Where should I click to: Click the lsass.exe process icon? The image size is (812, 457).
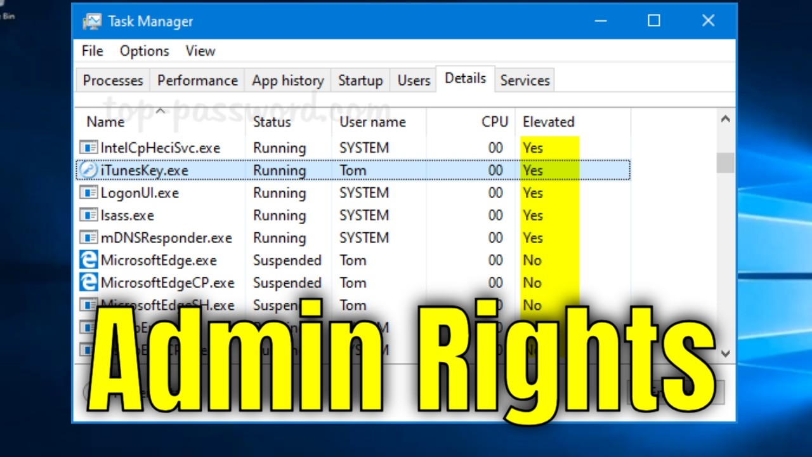pyautogui.click(x=88, y=215)
